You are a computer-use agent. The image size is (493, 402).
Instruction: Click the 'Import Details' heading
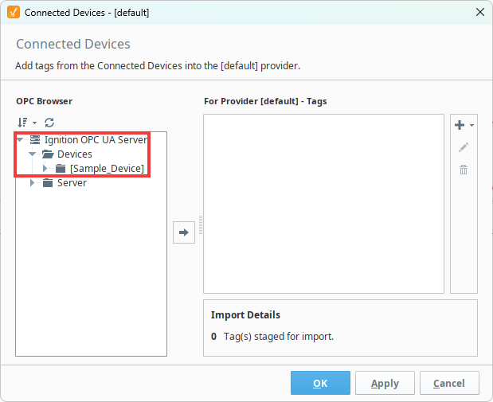[245, 315]
